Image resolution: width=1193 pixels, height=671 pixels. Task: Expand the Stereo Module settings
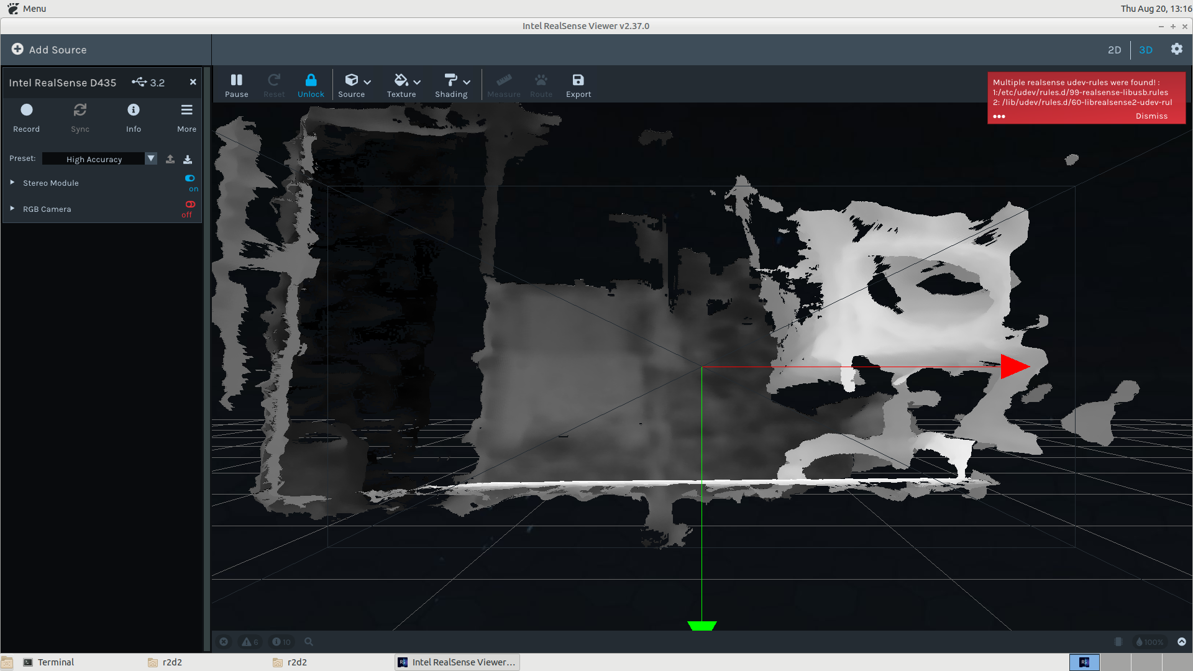click(11, 183)
